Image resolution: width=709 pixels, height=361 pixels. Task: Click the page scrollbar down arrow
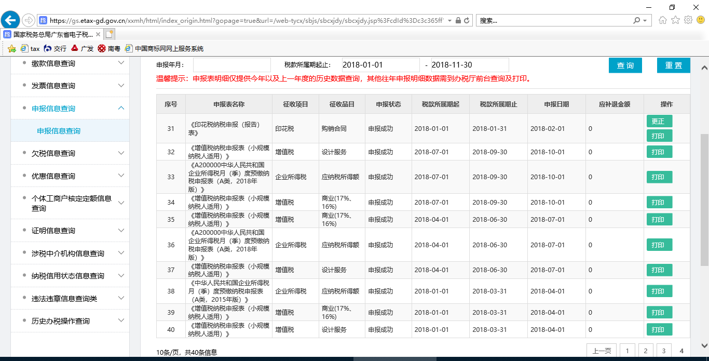[x=704, y=345]
